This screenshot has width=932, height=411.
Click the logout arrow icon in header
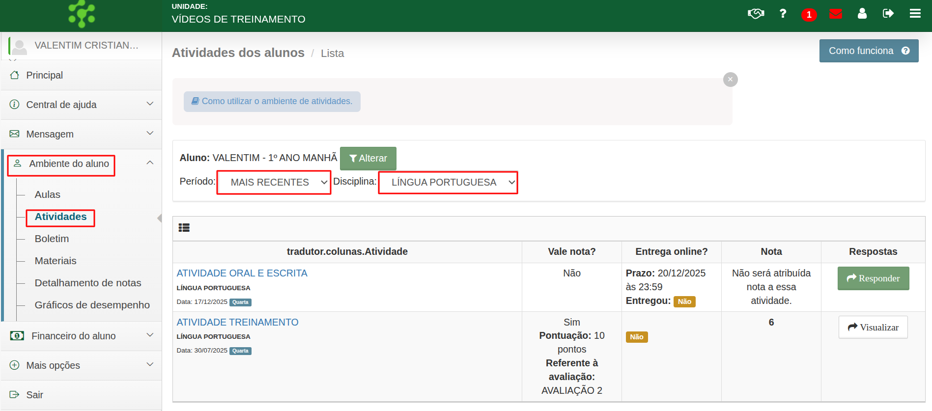click(x=888, y=13)
